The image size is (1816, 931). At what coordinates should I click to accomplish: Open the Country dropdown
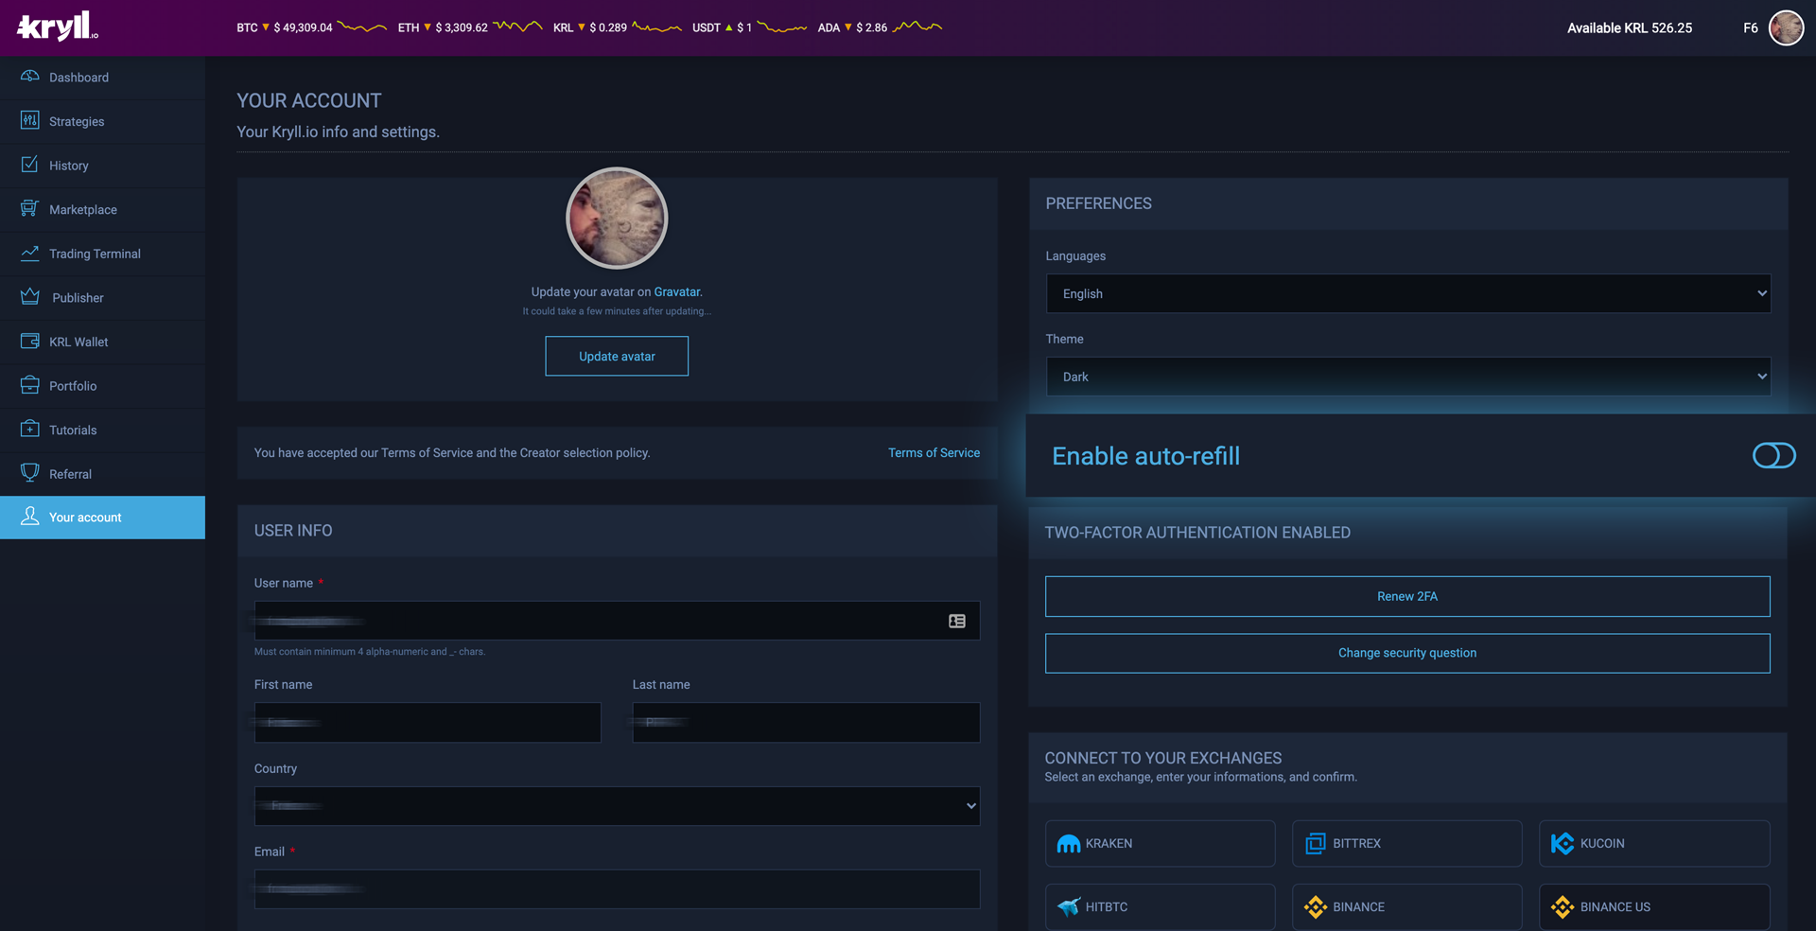(617, 806)
